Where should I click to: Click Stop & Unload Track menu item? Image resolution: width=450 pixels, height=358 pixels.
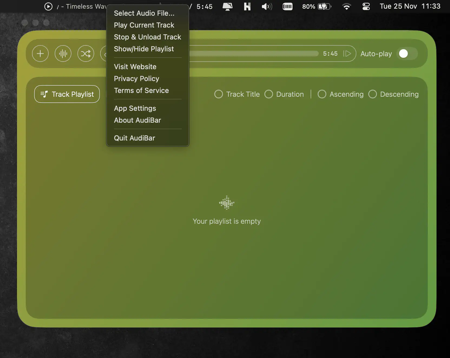(147, 37)
